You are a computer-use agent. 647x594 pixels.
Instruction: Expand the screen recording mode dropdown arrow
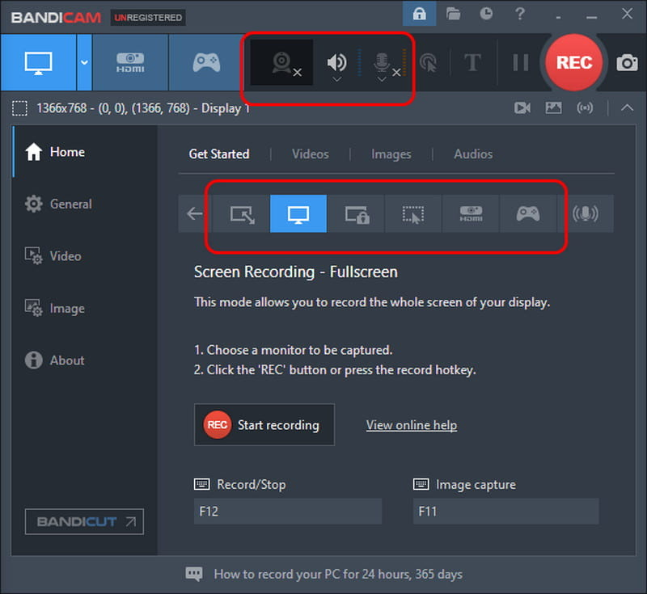[x=84, y=63]
